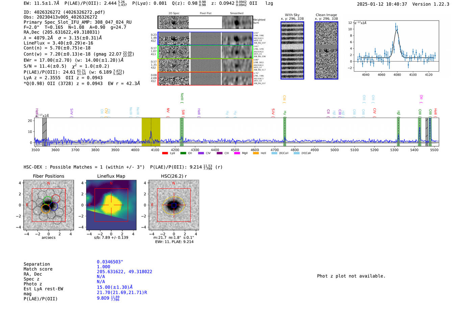The width and height of the screenshot is (473, 322).
Task: Click the '2025-01-12 10:40:37' timestamp
Action: [x=382, y=4]
